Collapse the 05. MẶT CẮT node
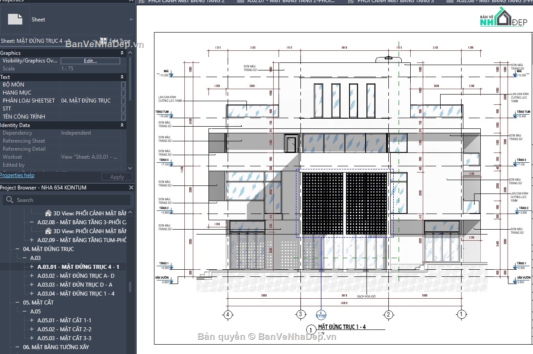Image resolution: width=533 pixels, height=354 pixels. pyautogui.click(x=17, y=302)
